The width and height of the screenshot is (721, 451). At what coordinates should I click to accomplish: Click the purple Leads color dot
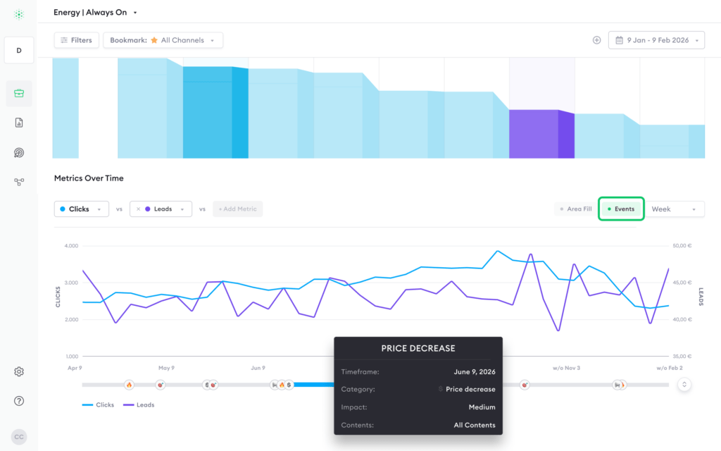[x=148, y=209]
